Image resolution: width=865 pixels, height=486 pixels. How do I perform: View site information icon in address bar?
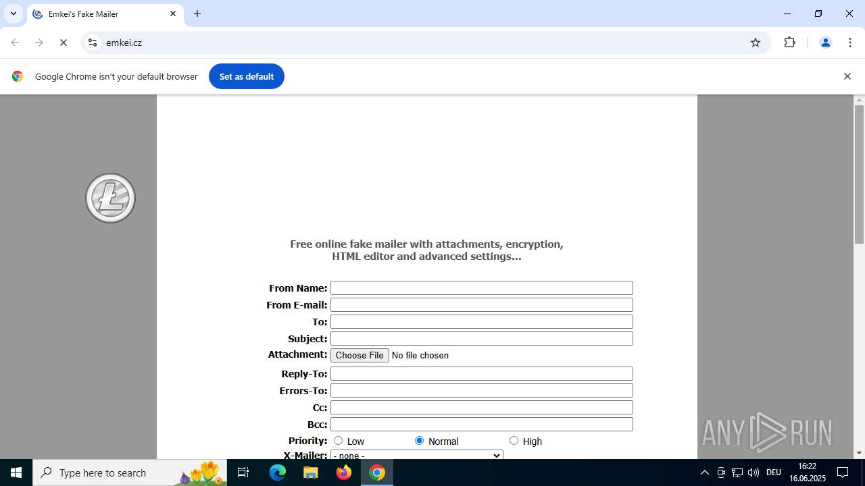[x=93, y=43]
